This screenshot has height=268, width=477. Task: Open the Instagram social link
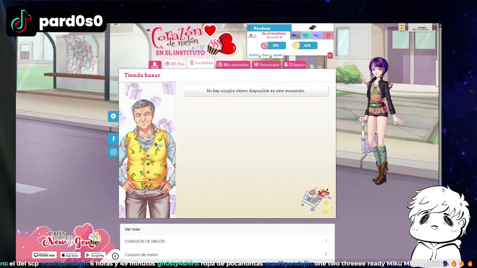point(113,152)
